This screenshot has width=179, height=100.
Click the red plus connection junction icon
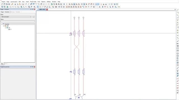click(x=105, y=7)
